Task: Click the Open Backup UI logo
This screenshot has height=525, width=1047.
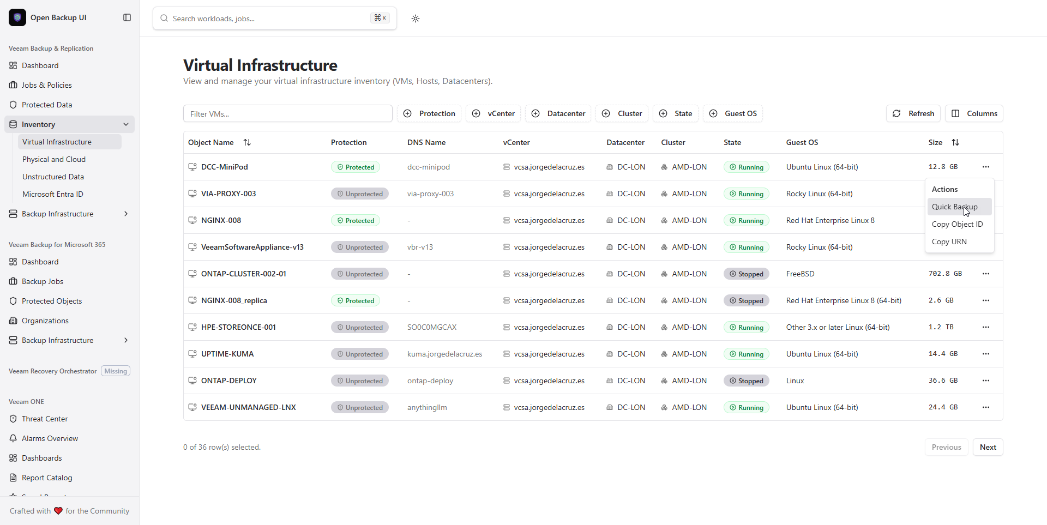Action: pyautogui.click(x=17, y=17)
